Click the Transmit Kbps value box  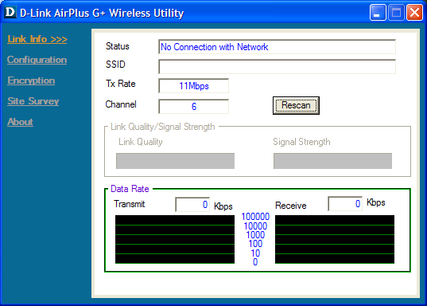pyautogui.click(x=192, y=205)
